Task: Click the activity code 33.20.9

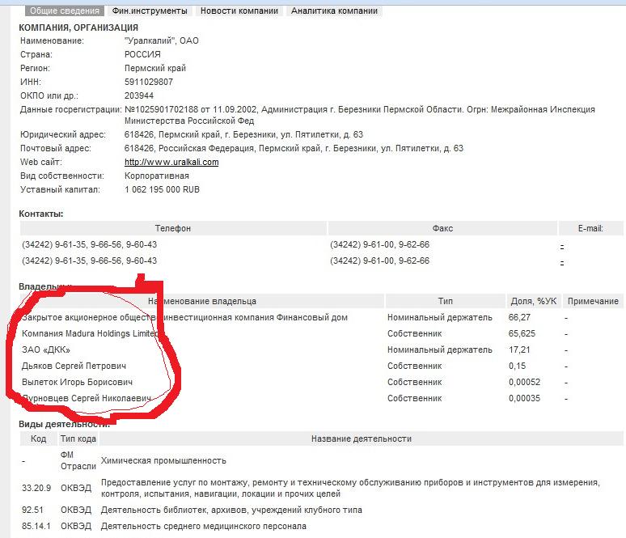Action: (38, 488)
